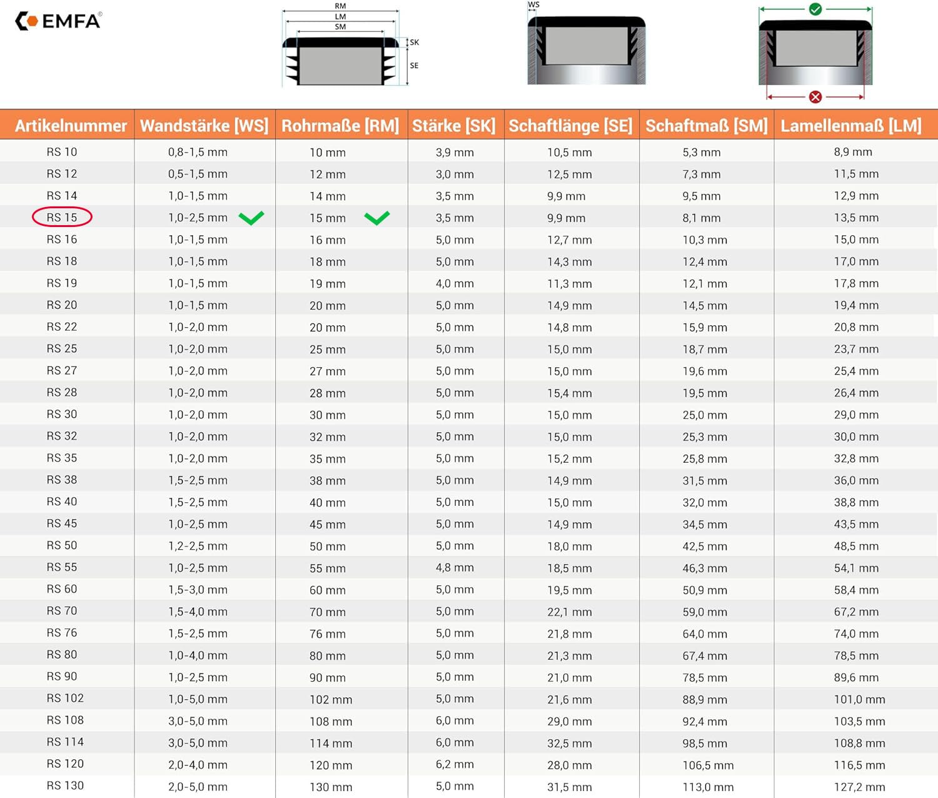Select wall thickness 0,5-1,5 mm

198,174
